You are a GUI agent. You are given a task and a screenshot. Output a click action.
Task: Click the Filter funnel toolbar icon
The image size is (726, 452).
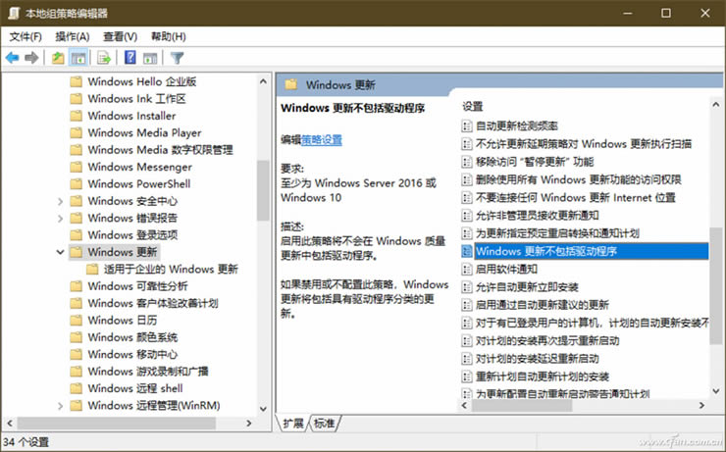click(x=177, y=58)
